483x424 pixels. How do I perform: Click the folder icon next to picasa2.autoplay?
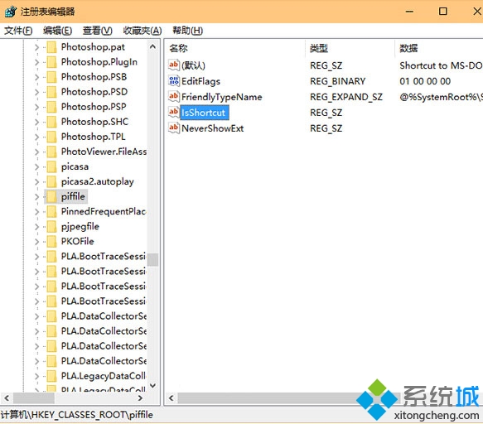tap(51, 181)
